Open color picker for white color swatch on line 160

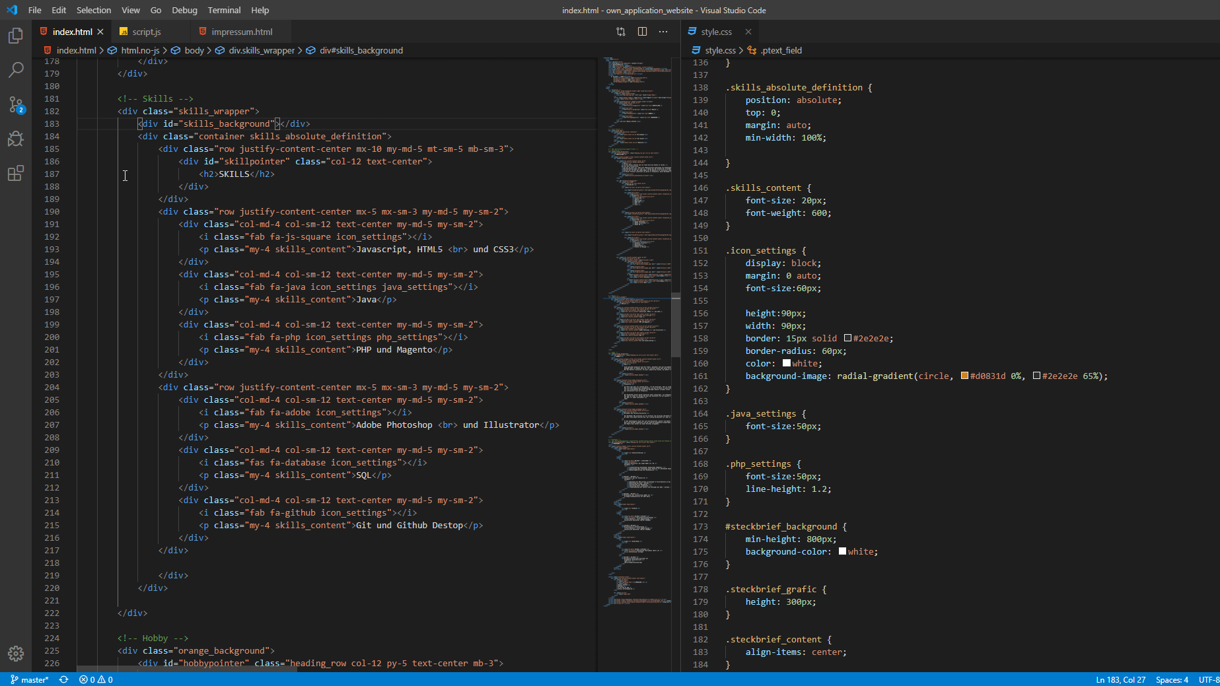point(786,363)
